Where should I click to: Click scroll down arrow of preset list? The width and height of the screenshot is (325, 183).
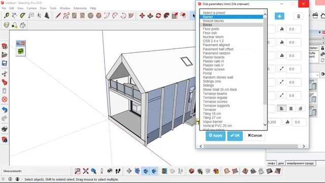click(265, 125)
